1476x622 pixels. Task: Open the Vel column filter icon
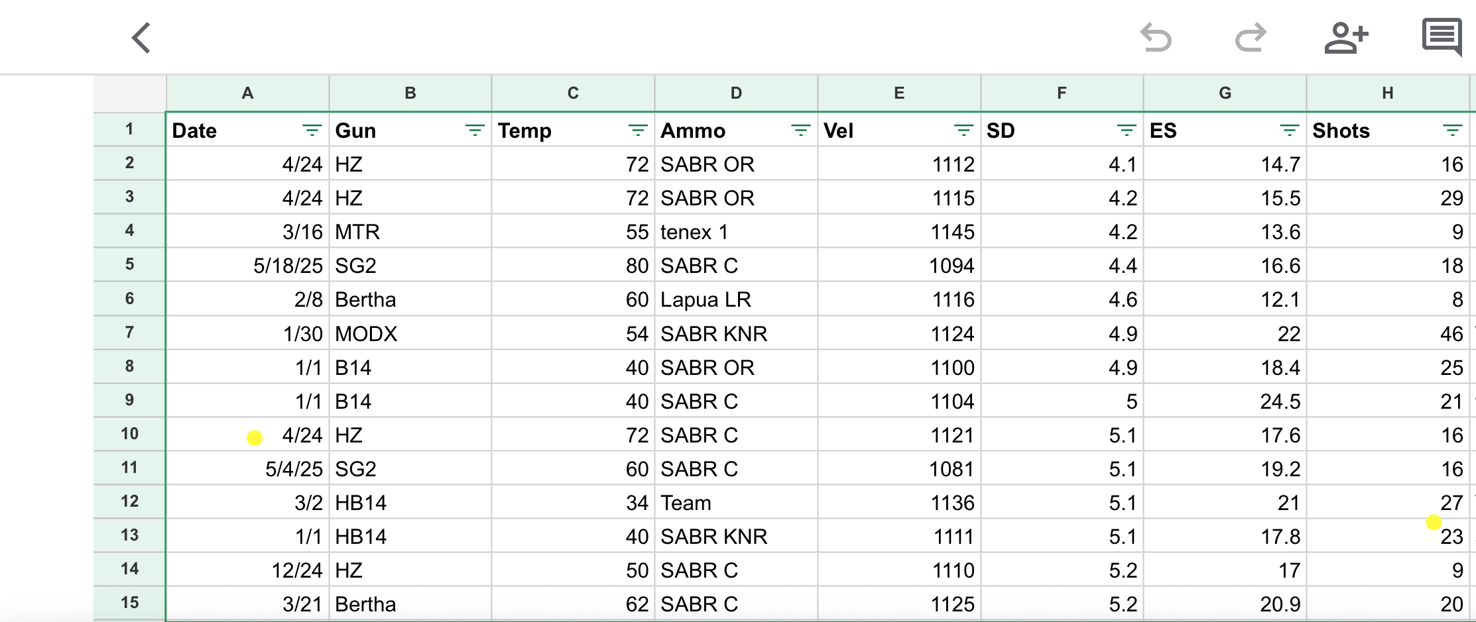963,130
